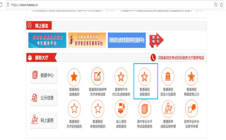
Task: Open 普通高招照顾政策公示 icon
Action: (x=191, y=77)
